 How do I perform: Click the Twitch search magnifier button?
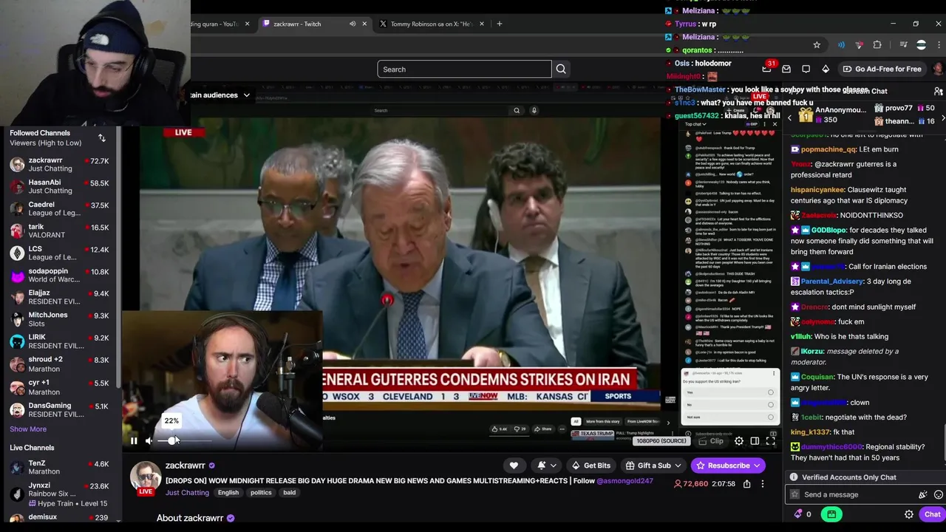click(561, 69)
